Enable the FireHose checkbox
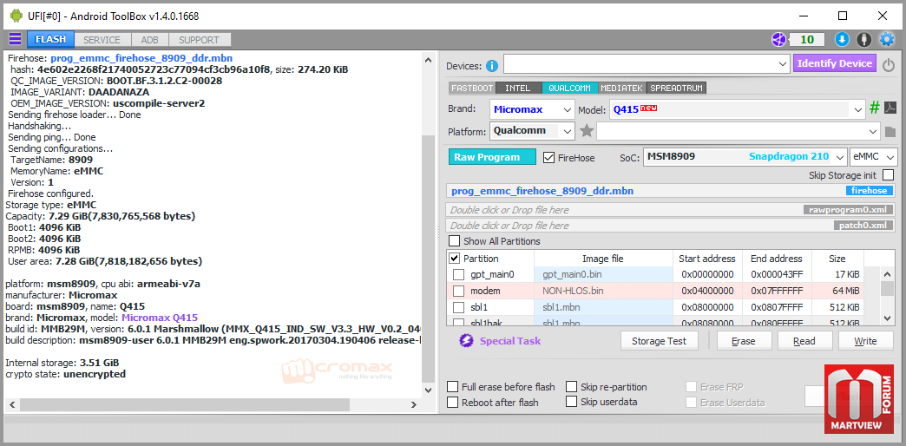Viewport: 906px width, 446px height. [549, 157]
